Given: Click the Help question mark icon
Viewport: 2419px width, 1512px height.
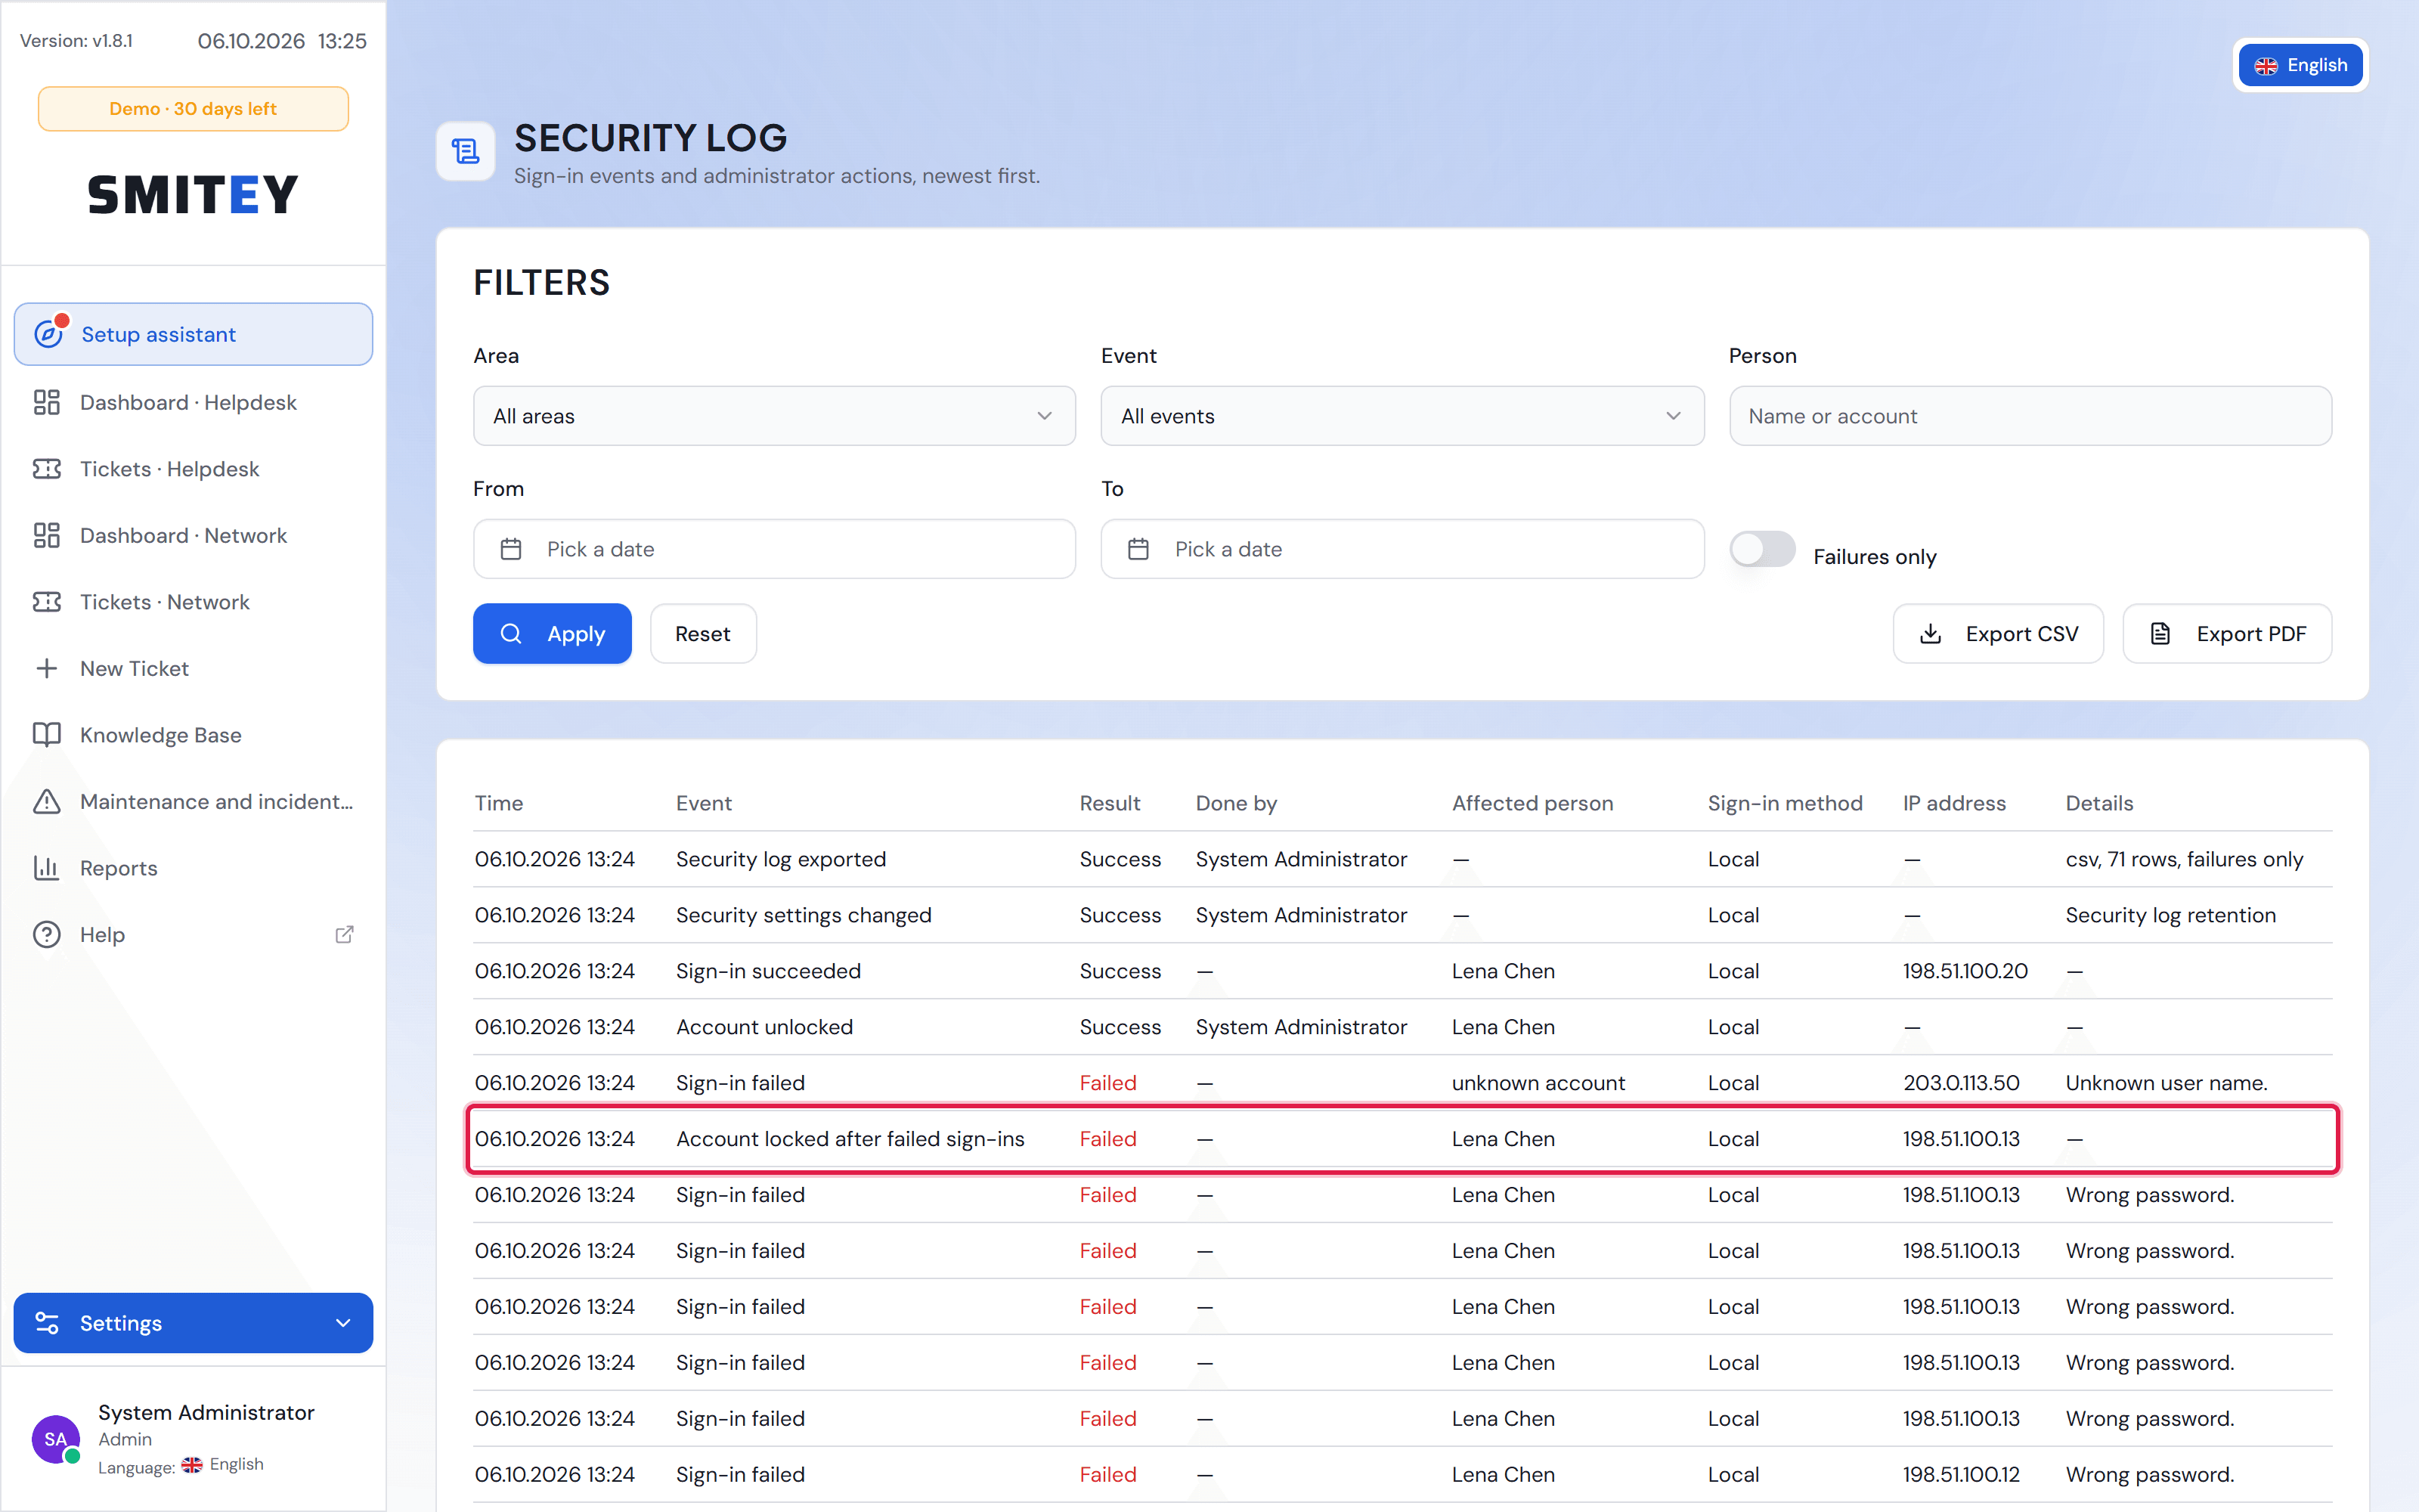Looking at the screenshot, I should click(x=47, y=934).
